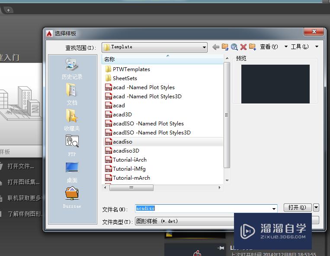
Task: Open the Favorites (收藏夹) place icon
Action: pyautogui.click(x=72, y=120)
